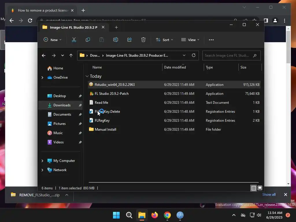This screenshot has height=222, width=296.
Task: Click the Read Me text document icon
Action: (x=91, y=102)
